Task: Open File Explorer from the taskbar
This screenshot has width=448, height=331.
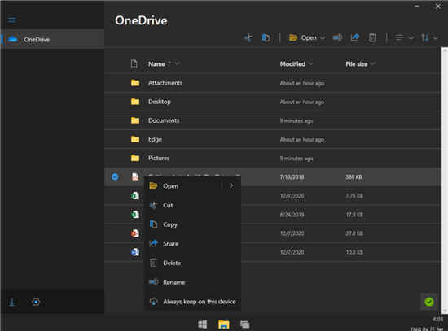Action: pos(224,324)
